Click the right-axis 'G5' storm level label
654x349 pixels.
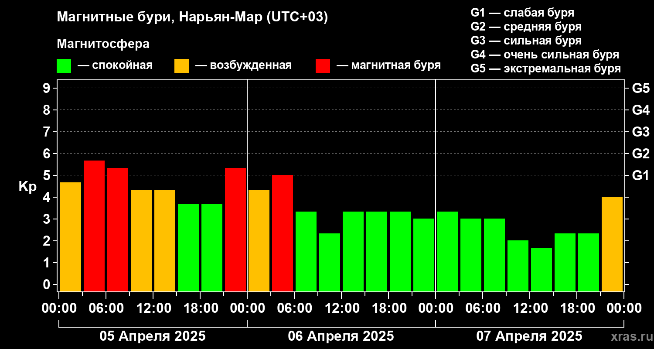coord(640,88)
